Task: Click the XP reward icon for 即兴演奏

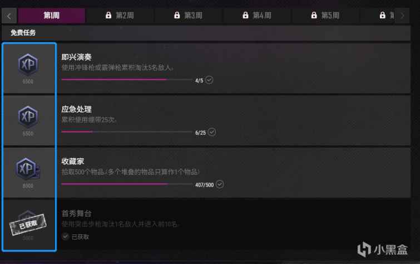Action: (x=28, y=65)
